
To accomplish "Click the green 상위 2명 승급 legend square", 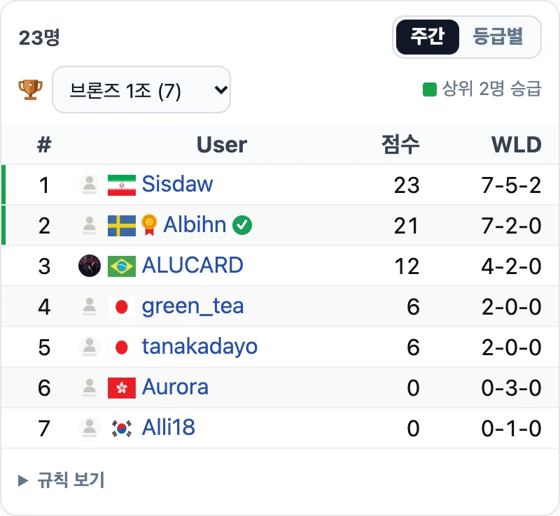I will [430, 89].
